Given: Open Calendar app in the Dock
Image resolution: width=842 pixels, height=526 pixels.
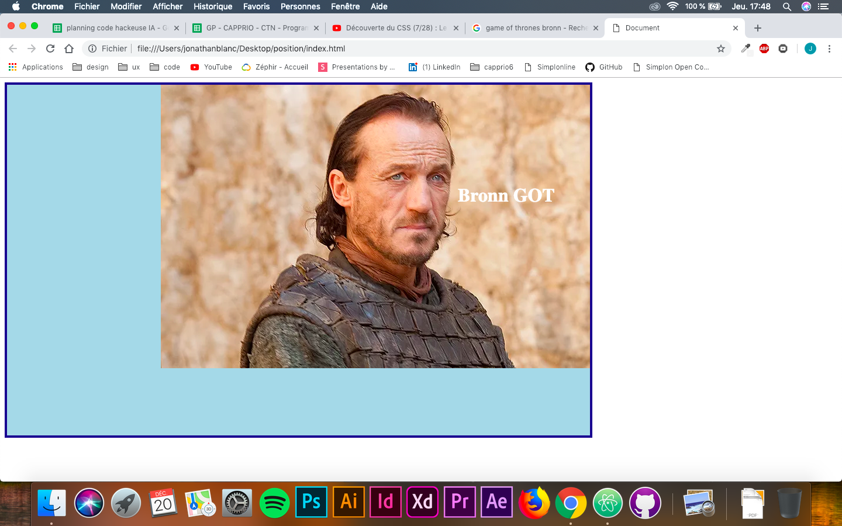Looking at the screenshot, I should click(x=163, y=503).
